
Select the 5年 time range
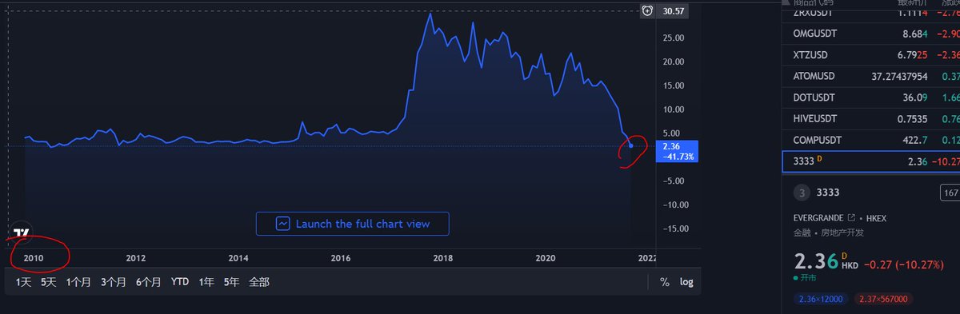coord(231,282)
